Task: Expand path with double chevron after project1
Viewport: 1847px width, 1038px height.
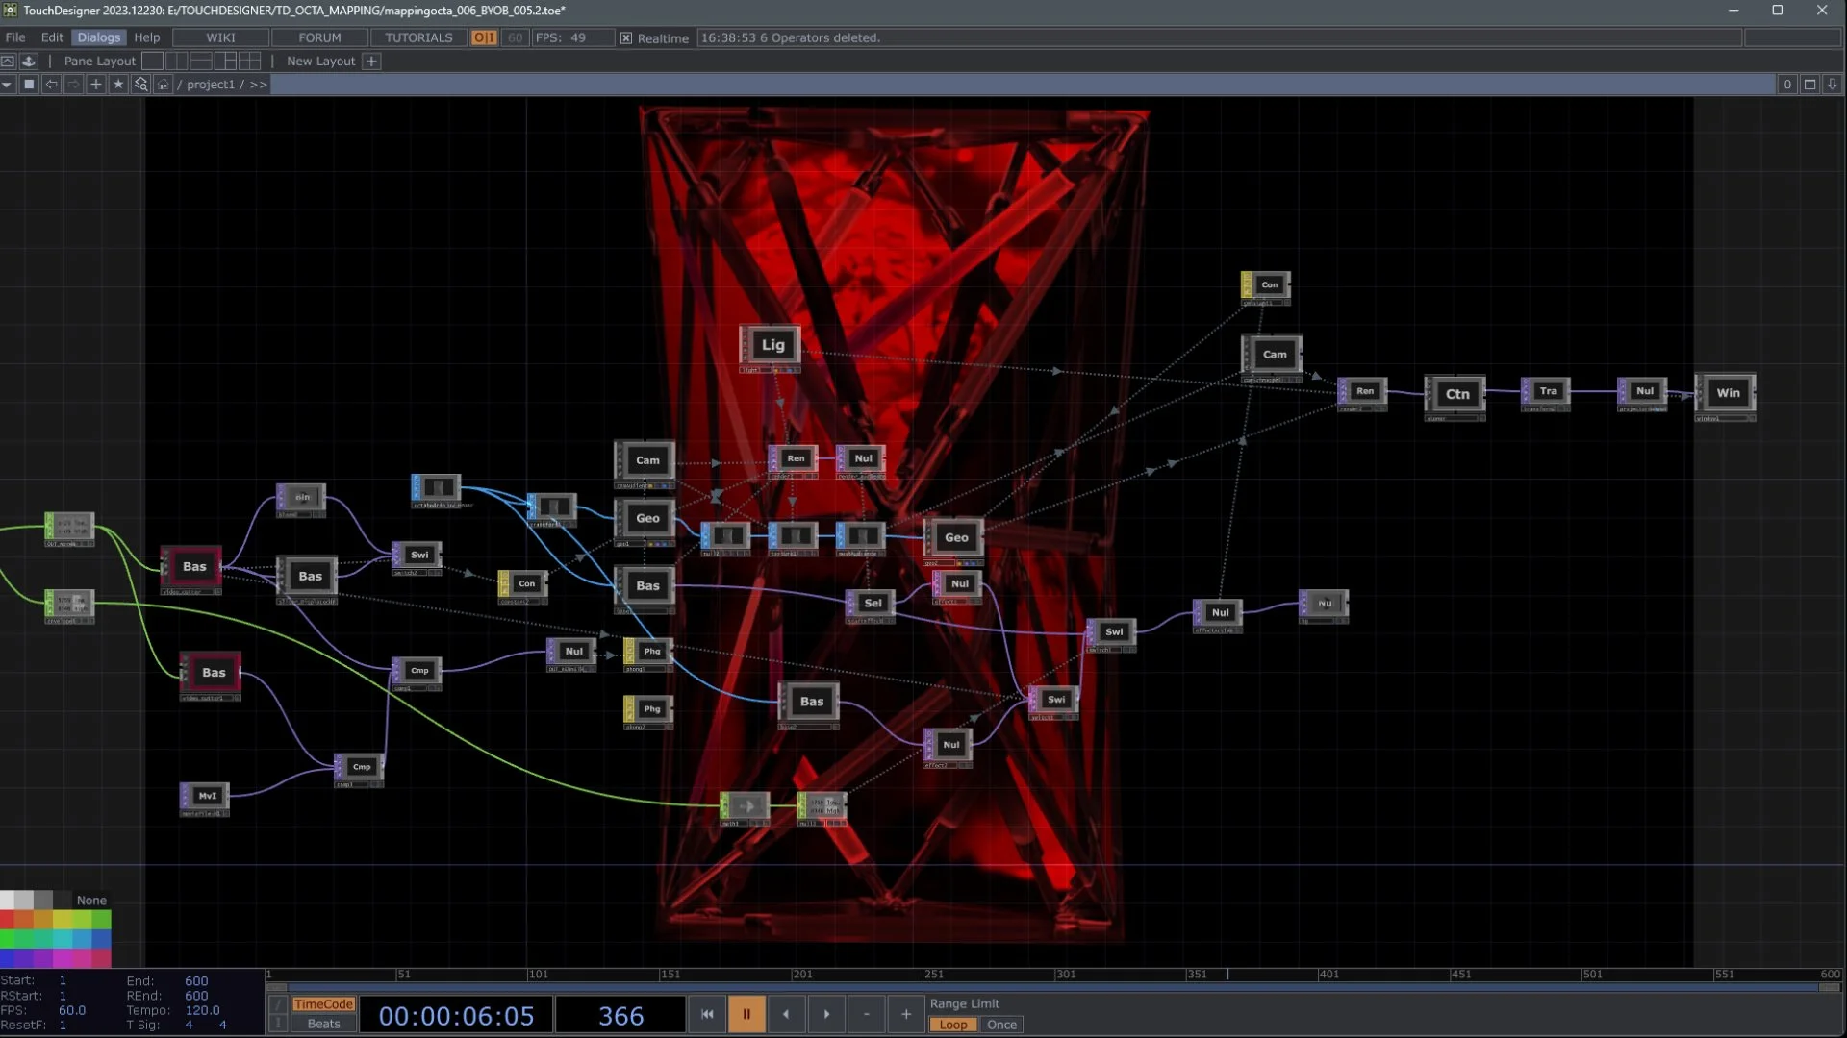Action: click(x=258, y=85)
